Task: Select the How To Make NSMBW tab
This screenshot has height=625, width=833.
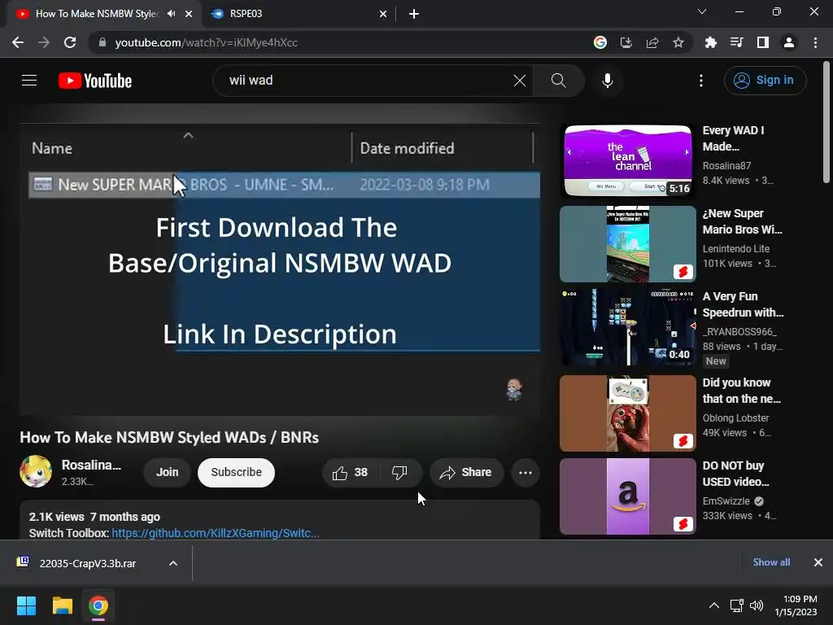Action: click(x=103, y=14)
